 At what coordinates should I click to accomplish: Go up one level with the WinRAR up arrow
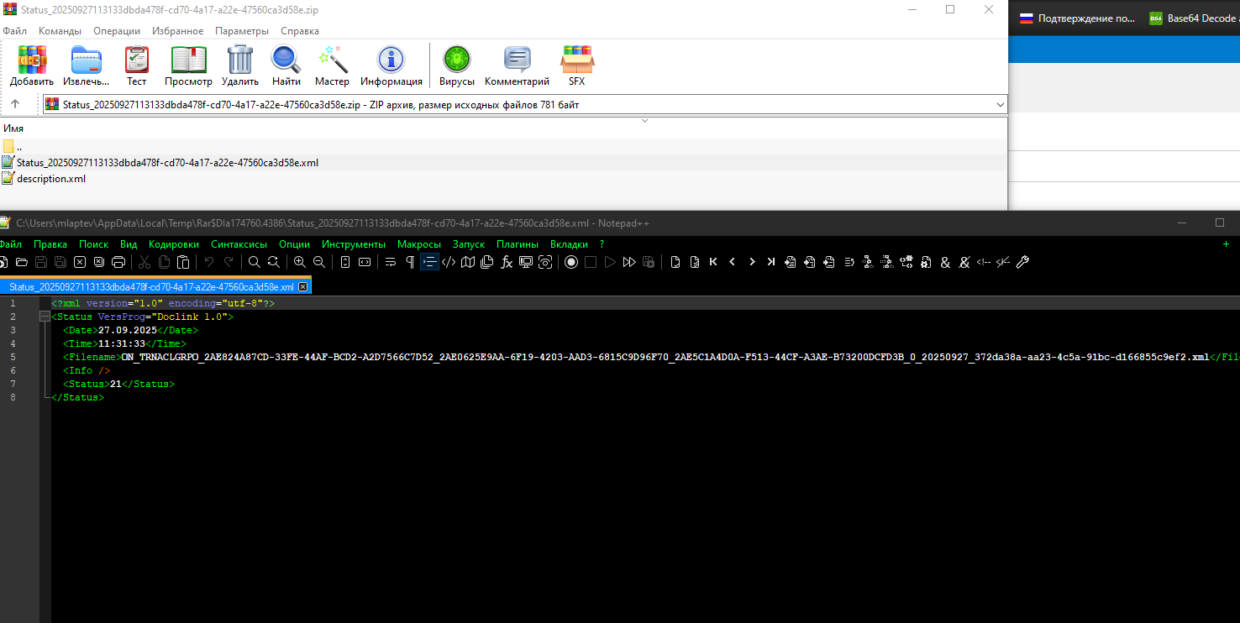(15, 104)
